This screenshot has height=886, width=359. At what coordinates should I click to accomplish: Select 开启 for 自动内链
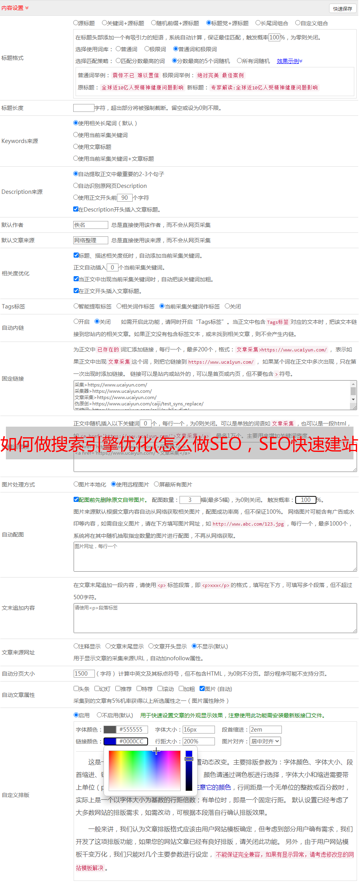click(76, 321)
